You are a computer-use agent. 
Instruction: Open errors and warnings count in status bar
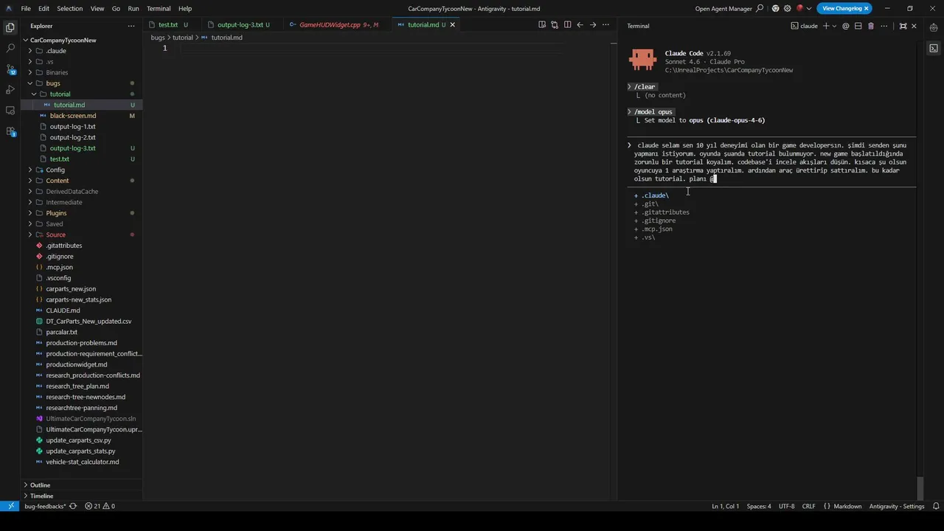point(100,506)
